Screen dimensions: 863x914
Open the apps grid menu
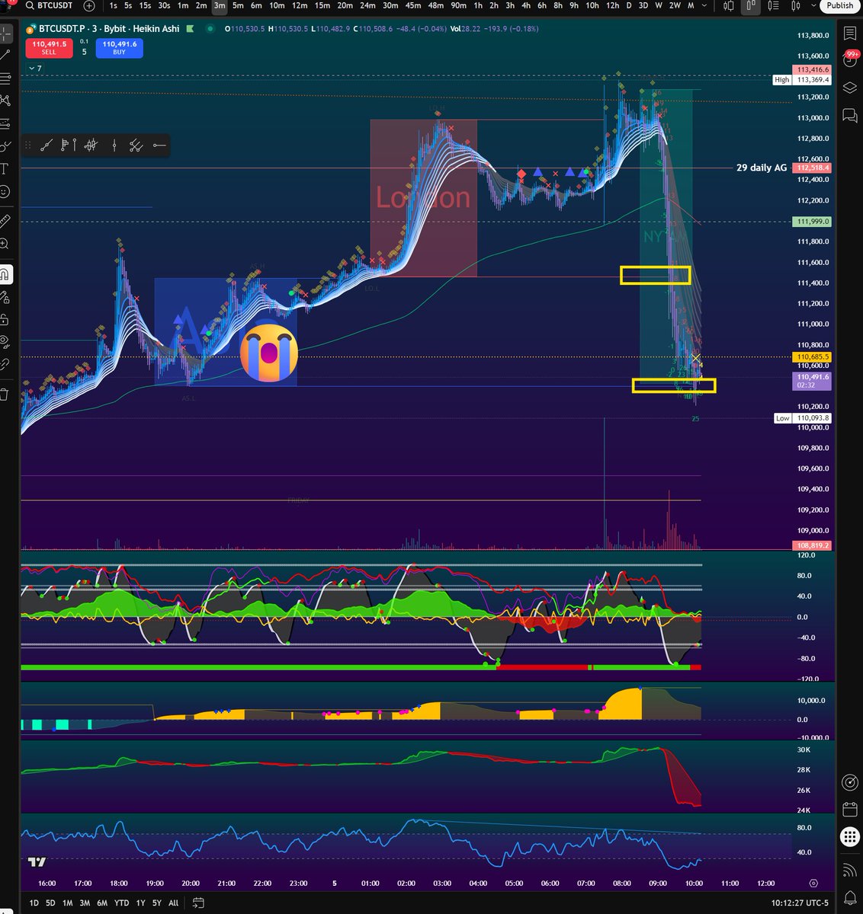tap(850, 837)
